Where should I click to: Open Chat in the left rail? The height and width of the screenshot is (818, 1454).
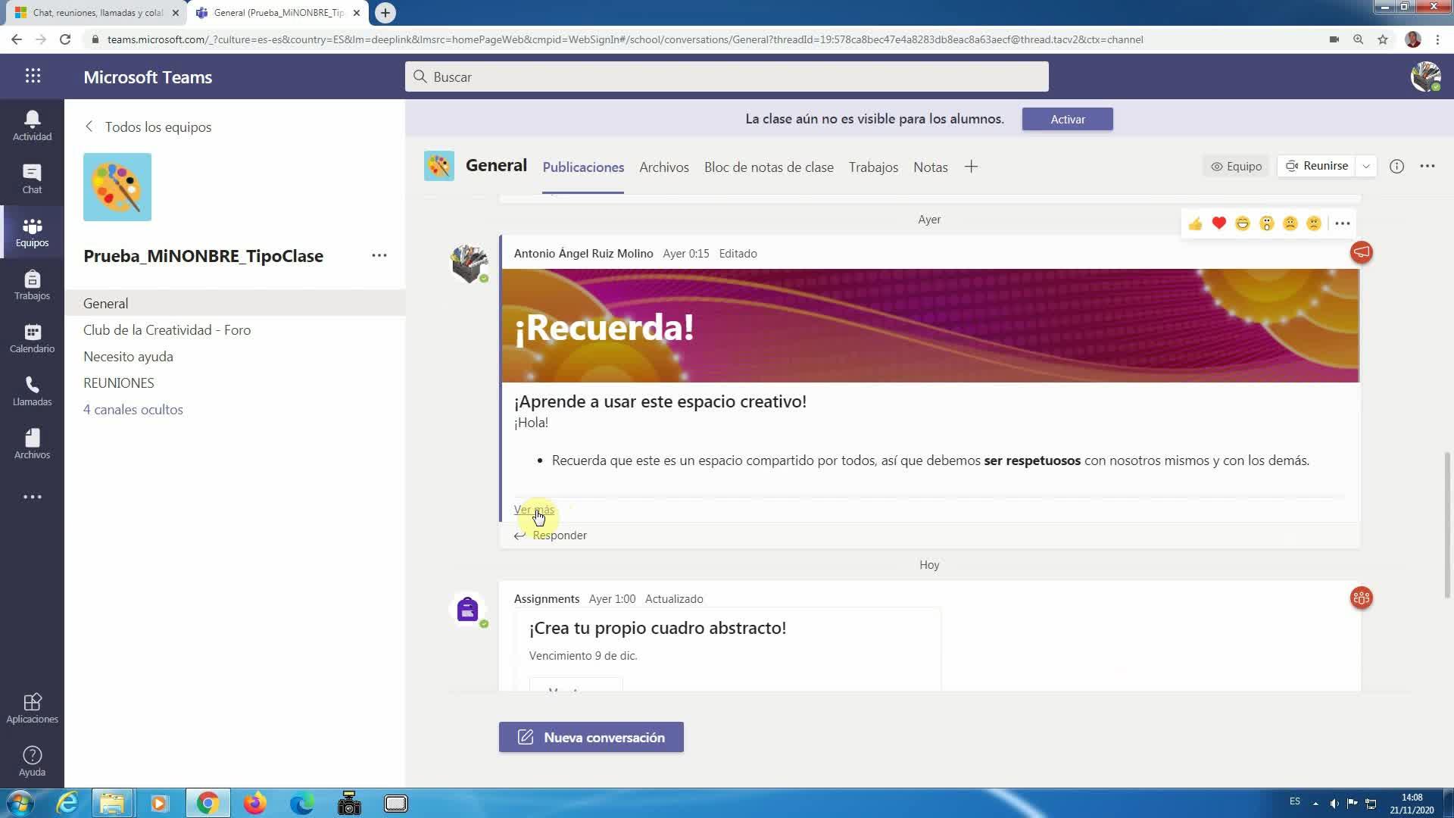click(32, 179)
